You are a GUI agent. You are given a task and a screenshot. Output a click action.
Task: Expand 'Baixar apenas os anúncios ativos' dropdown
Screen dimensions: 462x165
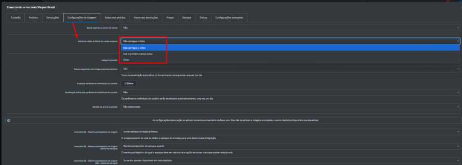(290, 27)
